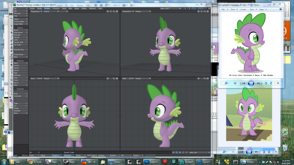Click the Smooth Shift button
Screen dimensions: 294x165
21,42
